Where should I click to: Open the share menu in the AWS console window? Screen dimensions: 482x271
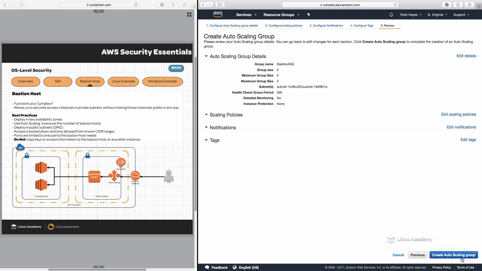458,5
